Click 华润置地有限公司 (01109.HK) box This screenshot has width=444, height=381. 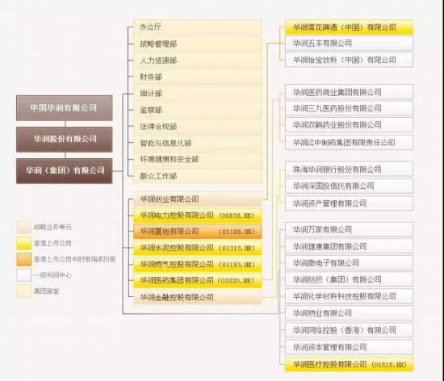tap(197, 232)
